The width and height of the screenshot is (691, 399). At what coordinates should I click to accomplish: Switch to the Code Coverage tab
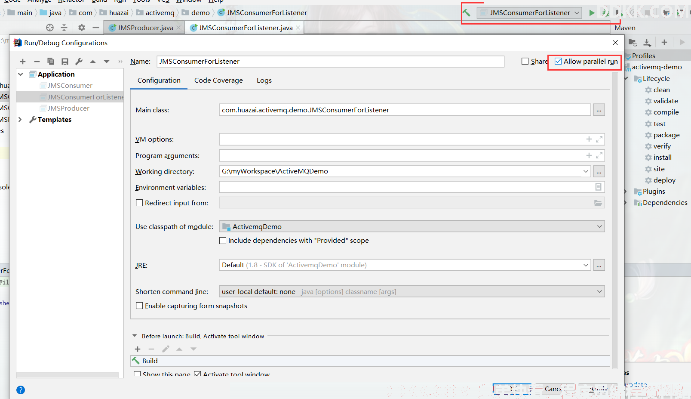(x=218, y=80)
